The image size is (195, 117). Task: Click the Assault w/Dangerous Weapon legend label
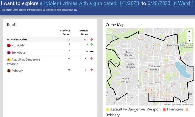(x=135, y=109)
